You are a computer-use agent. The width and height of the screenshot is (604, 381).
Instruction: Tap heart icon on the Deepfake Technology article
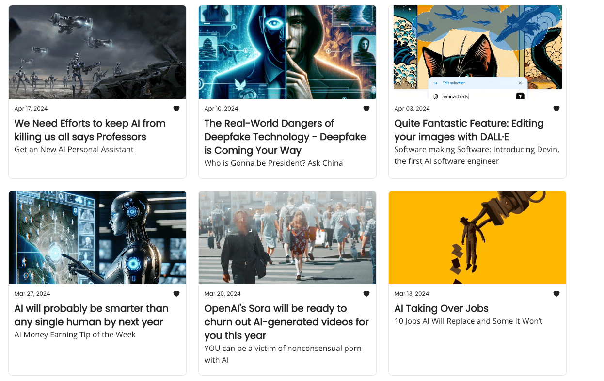coord(366,109)
